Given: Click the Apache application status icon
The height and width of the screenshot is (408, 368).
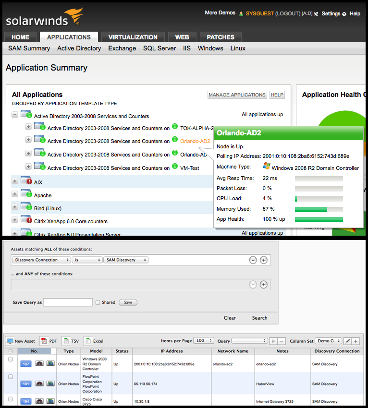Looking at the screenshot, I should point(26,193).
